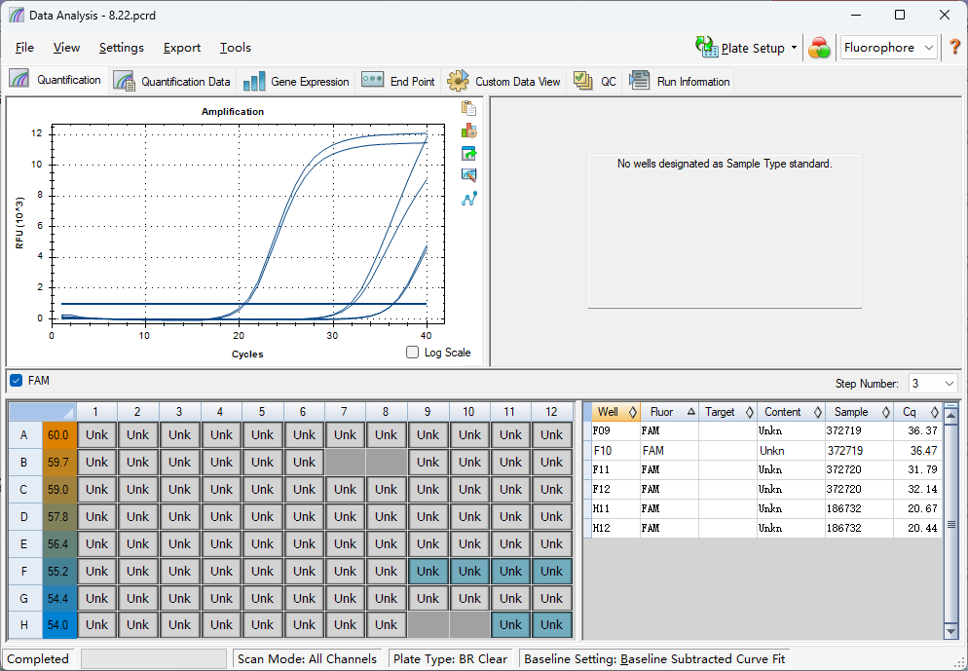
Task: Switch to the QC tab
Action: (x=594, y=82)
